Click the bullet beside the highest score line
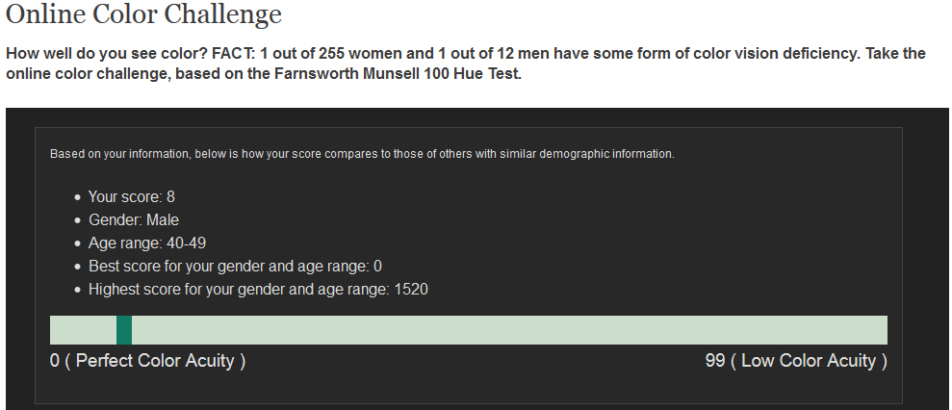The width and height of the screenshot is (952, 410). click(x=77, y=291)
